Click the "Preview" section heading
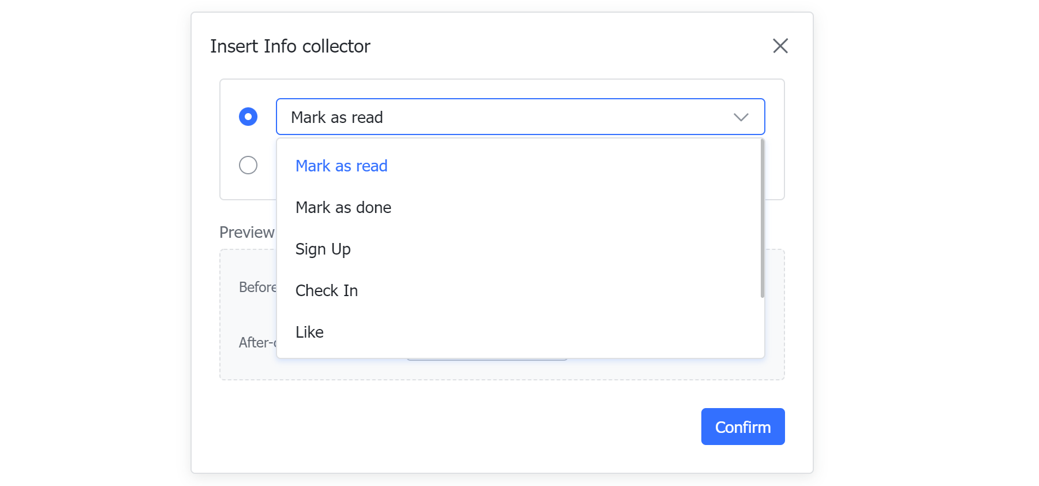Image resolution: width=1039 pixels, height=486 pixels. tap(246, 232)
